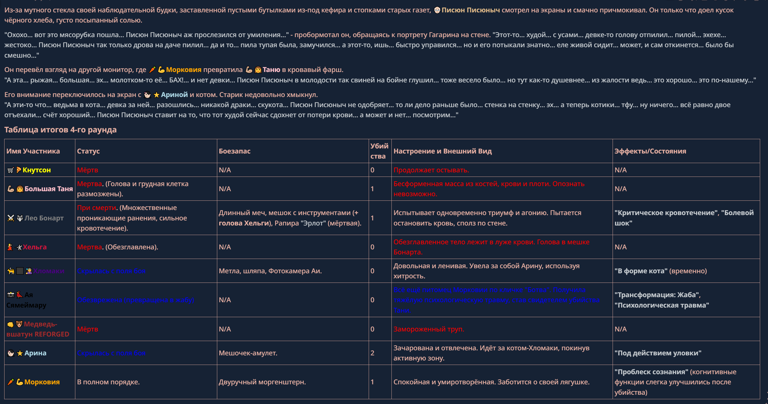This screenshot has height=404, width=768.
Task: Click the Скрылась с поля боя status for Хломаки
Action: click(x=111, y=271)
